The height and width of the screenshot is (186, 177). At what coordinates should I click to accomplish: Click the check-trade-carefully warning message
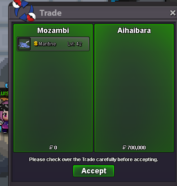(94, 160)
